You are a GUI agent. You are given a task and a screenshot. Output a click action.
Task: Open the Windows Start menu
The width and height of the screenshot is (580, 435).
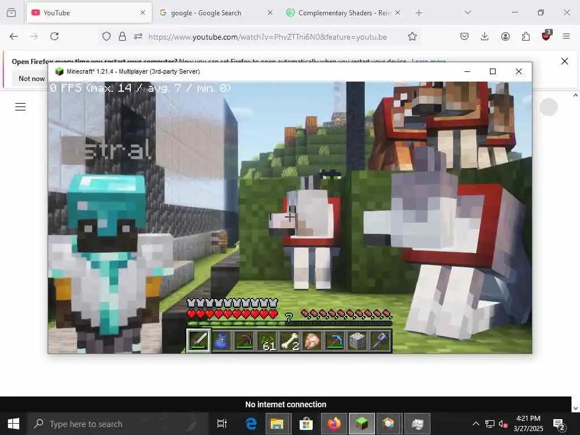[14, 424]
